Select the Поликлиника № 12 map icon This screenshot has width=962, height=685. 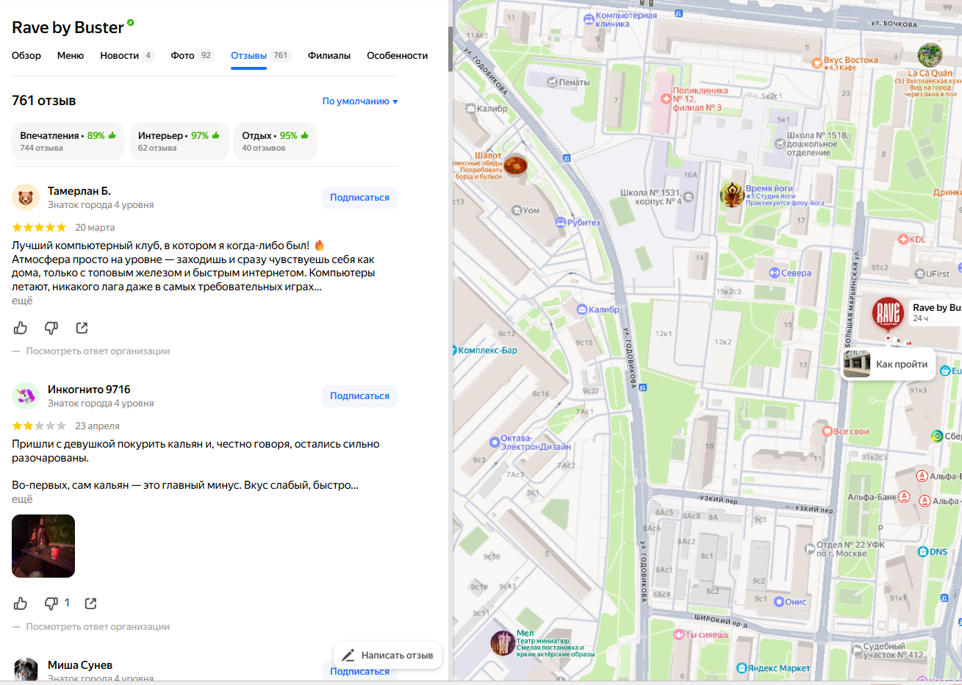666,98
